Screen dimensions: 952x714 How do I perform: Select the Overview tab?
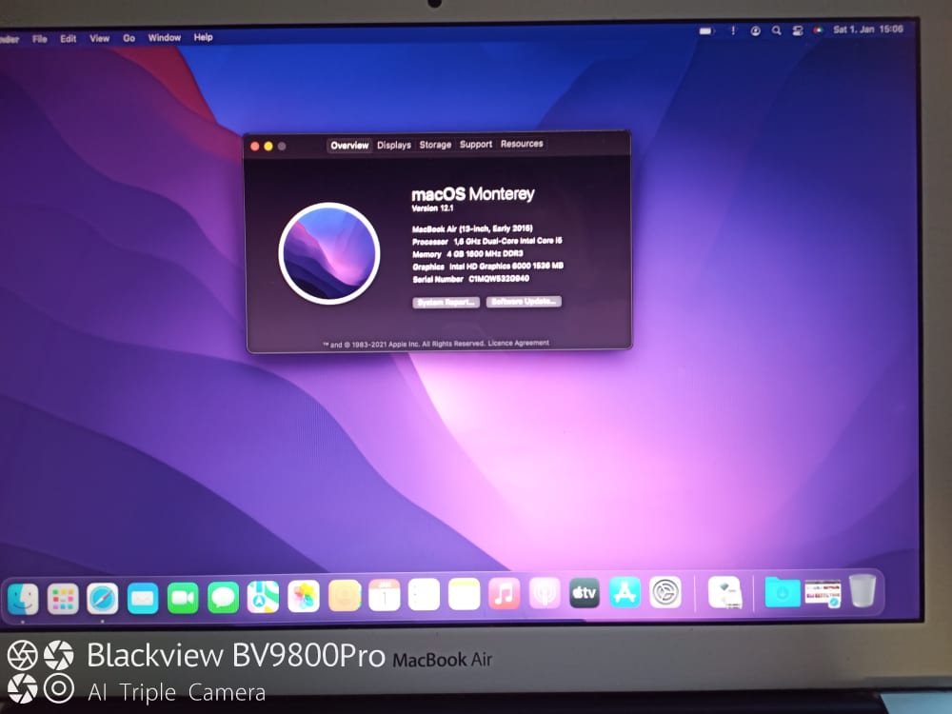(x=349, y=145)
